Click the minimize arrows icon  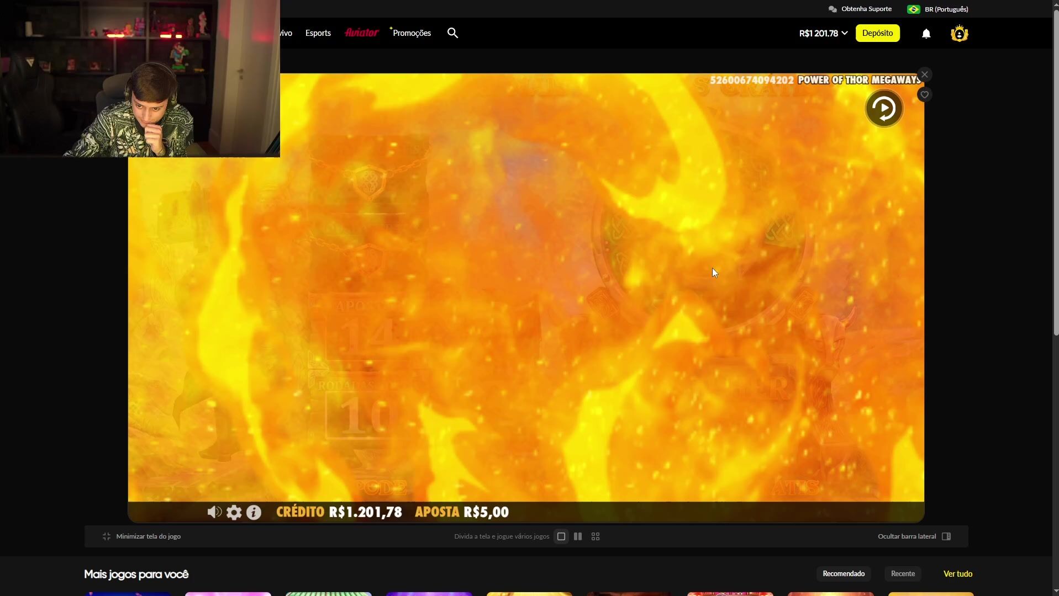coord(107,536)
